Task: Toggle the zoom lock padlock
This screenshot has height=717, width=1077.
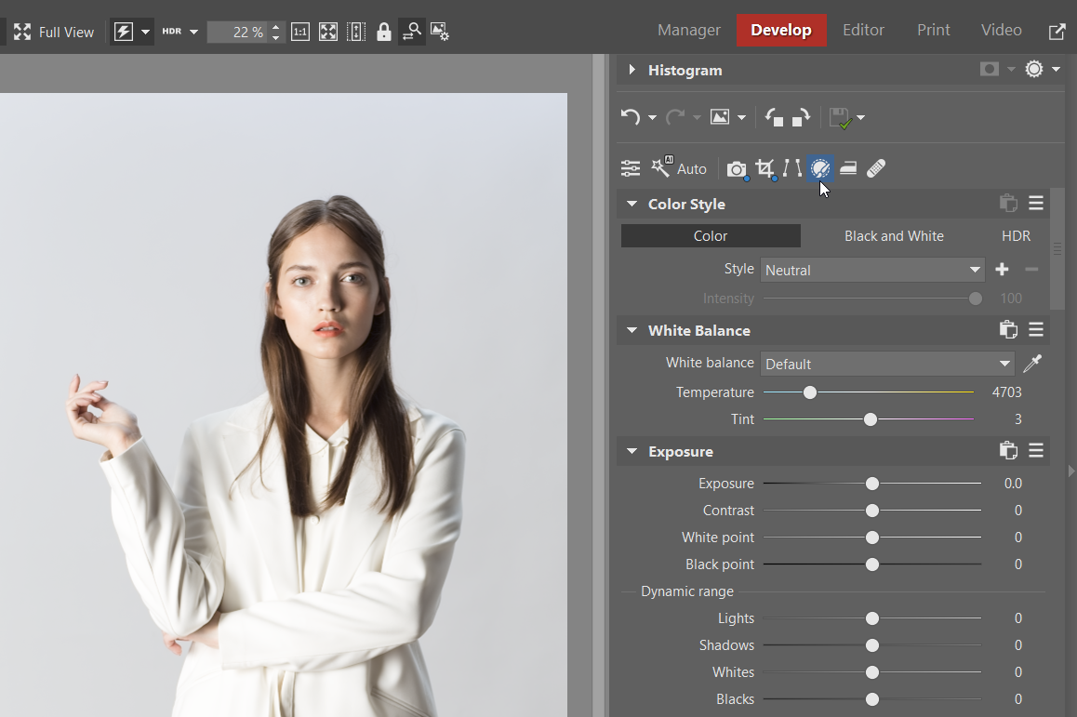Action: (384, 32)
